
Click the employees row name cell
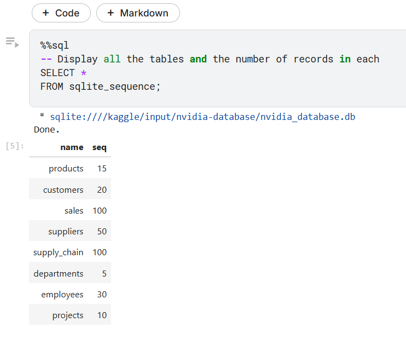click(x=62, y=295)
